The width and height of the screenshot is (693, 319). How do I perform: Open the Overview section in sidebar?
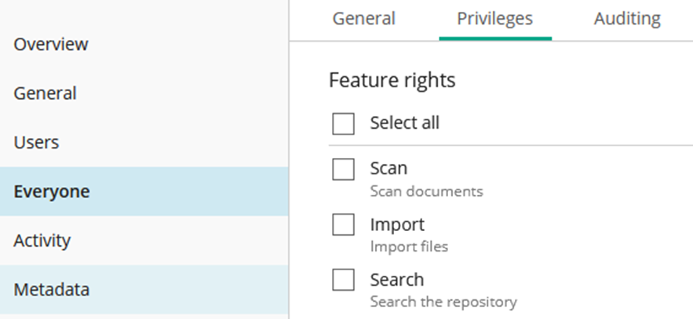[144, 44]
